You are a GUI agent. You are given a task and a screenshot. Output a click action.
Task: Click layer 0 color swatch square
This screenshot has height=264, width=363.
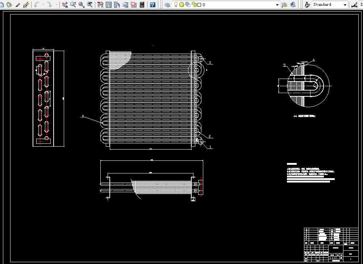(x=199, y=5)
